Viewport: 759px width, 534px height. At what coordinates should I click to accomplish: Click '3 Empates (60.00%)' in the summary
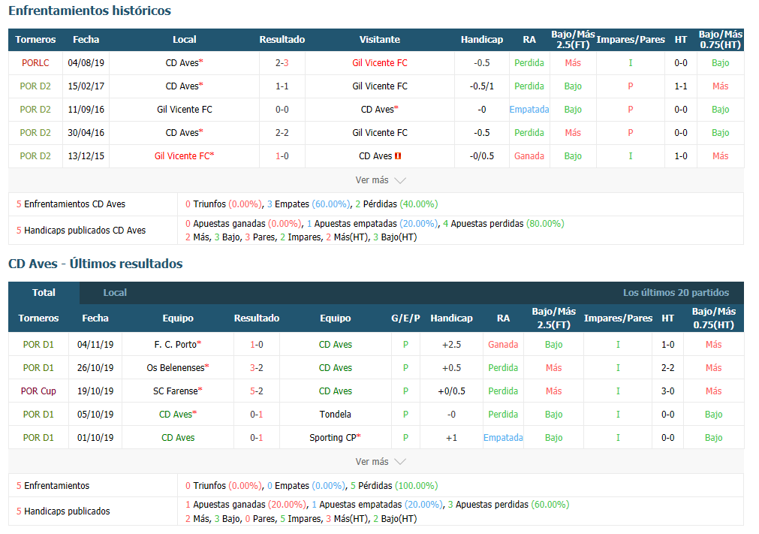click(308, 204)
